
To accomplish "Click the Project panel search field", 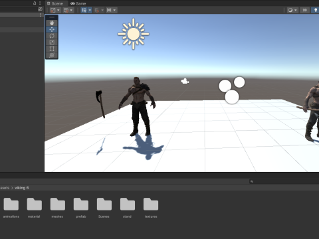I will (284, 181).
